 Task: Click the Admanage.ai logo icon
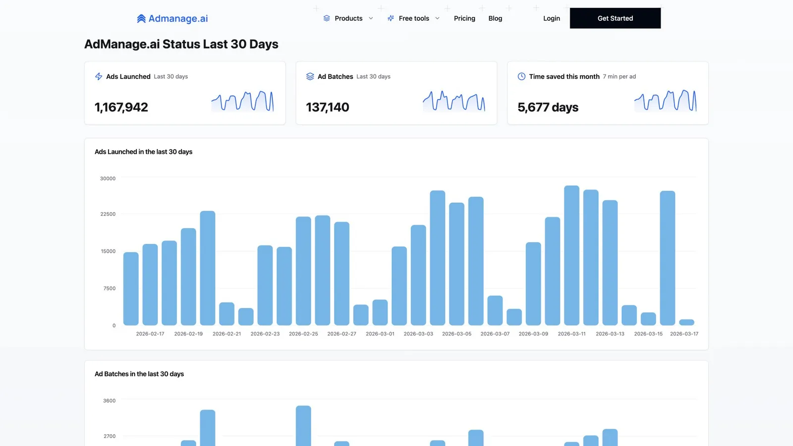click(141, 19)
